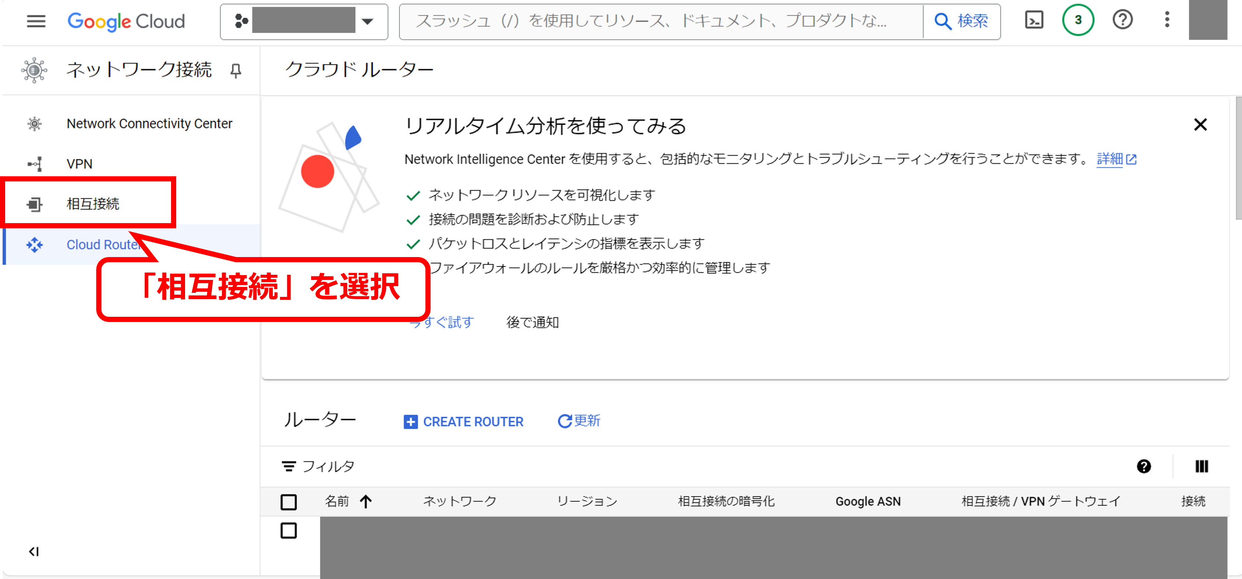Viewport: 1242px width, 579px height.
Task: Sort by 名前 column arrow
Action: pos(366,502)
